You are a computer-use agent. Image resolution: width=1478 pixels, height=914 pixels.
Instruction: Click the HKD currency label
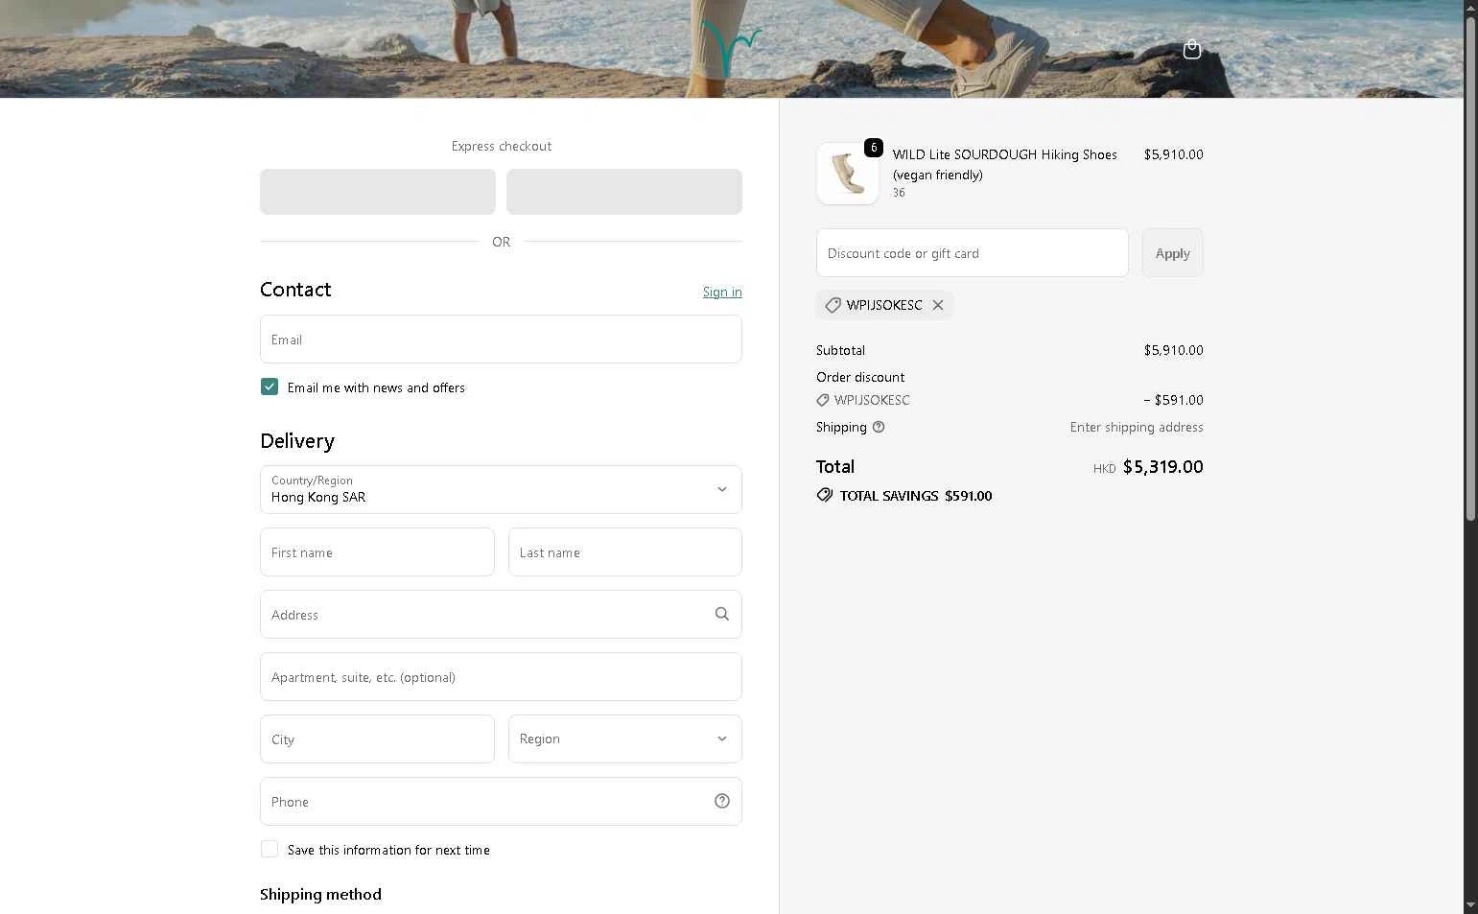pos(1104,469)
